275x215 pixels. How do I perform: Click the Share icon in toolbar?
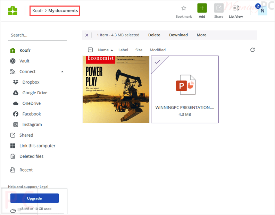coord(219,8)
